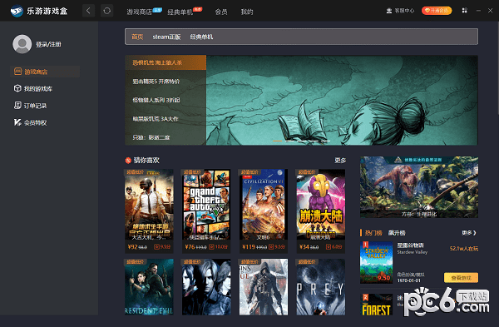
Task: Open 我的游戏库 cube icon in sidebar
Action: pyautogui.click(x=17, y=88)
